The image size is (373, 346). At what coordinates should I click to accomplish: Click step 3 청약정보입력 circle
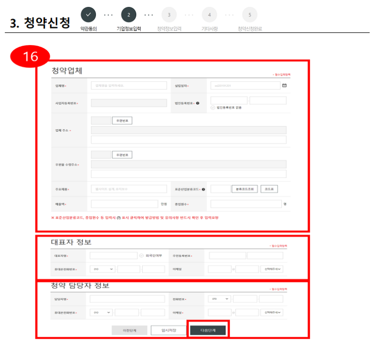(x=169, y=14)
